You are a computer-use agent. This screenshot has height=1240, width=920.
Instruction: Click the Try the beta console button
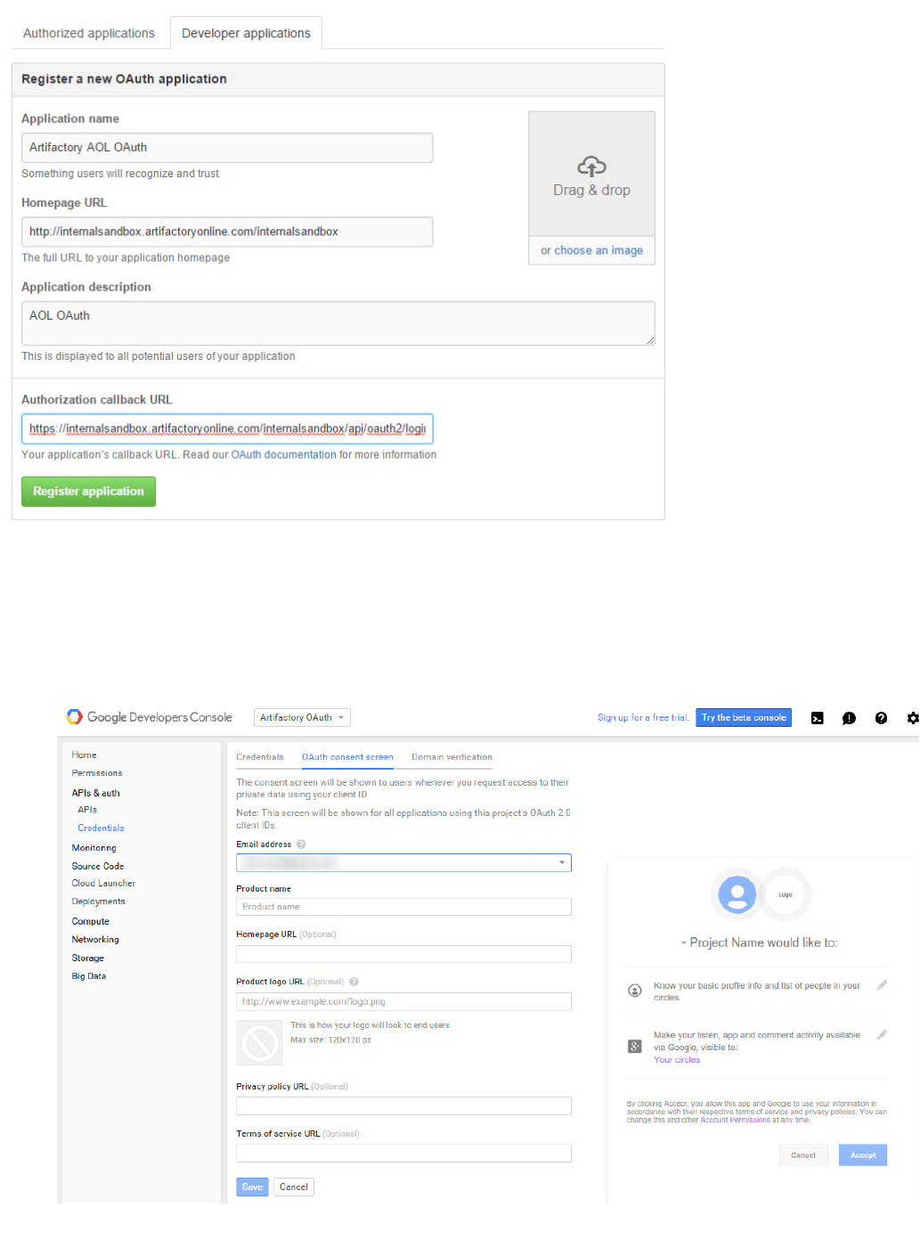pos(744,718)
